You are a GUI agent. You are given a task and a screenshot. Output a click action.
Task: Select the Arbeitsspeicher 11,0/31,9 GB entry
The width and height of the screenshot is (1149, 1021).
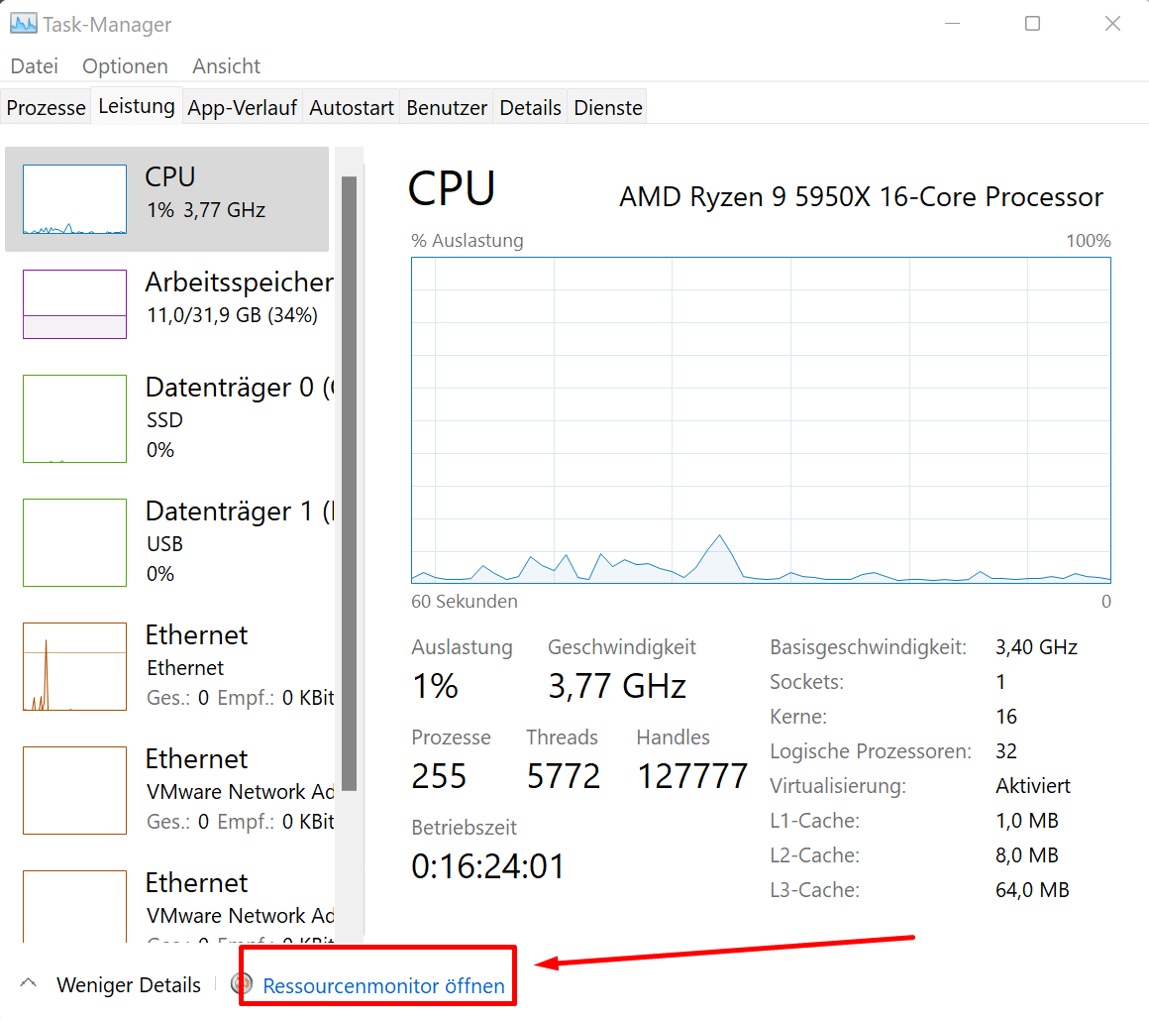click(169, 303)
